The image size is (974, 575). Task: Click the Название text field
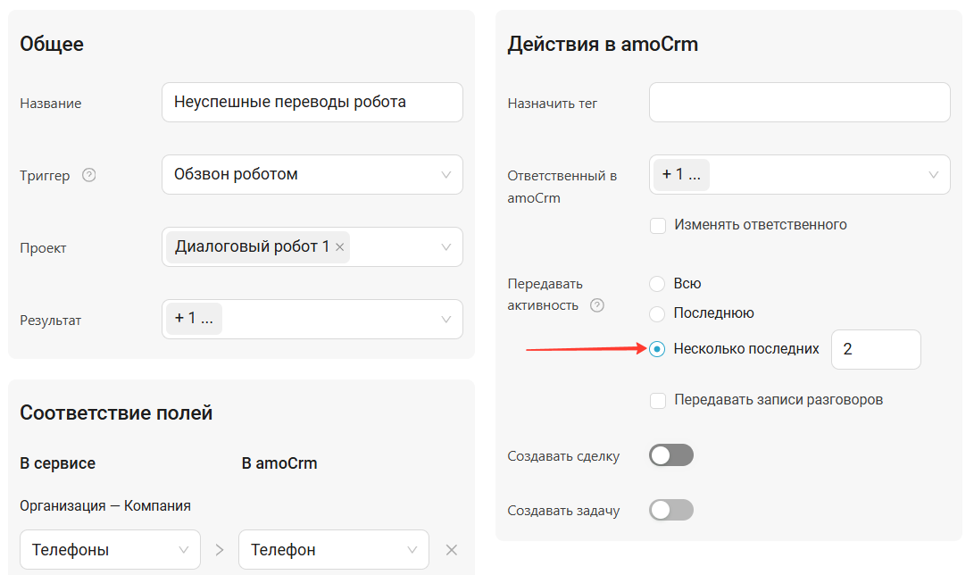click(x=312, y=103)
